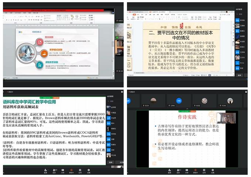Open Apps icon in bottom-right meeting toolbar
The height and width of the screenshot is (177, 251).
204,171
